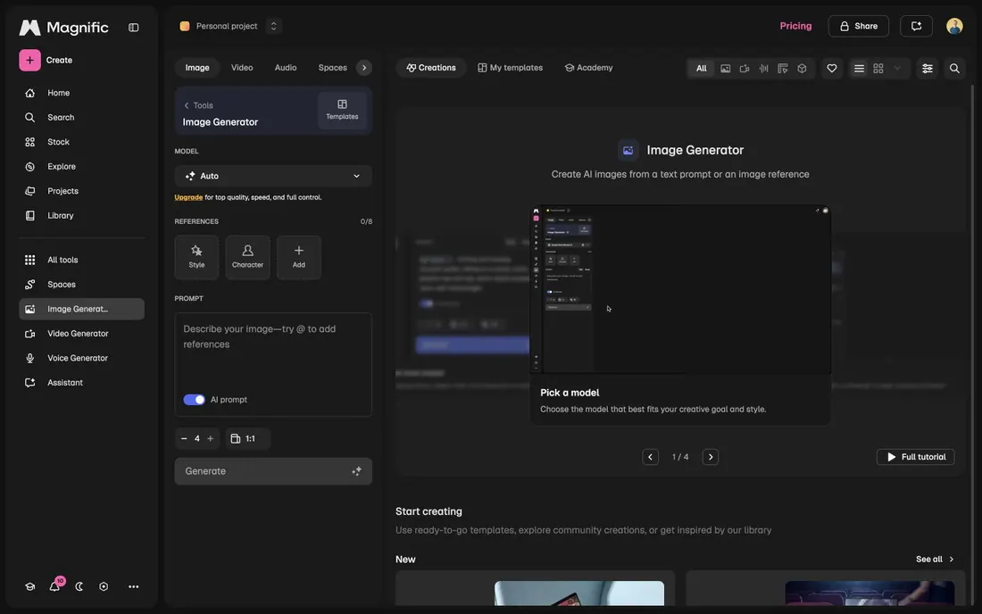This screenshot has height=614, width=982.
Task: Show more tabs with the right arrow
Action: [x=364, y=68]
